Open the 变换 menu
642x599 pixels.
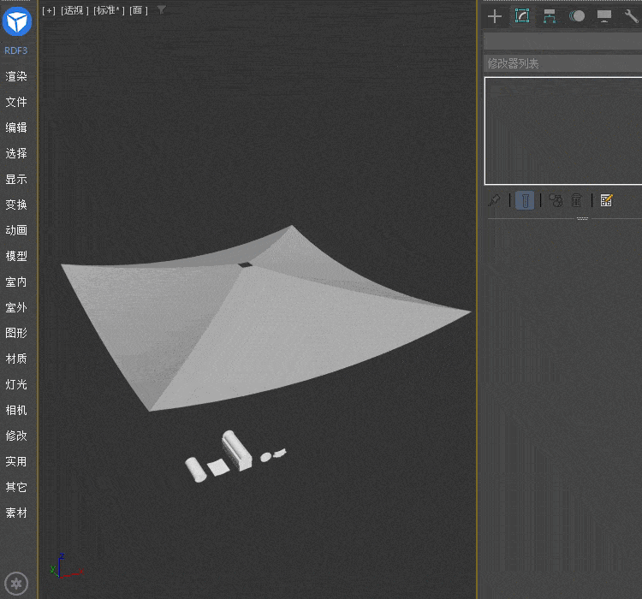click(x=16, y=205)
